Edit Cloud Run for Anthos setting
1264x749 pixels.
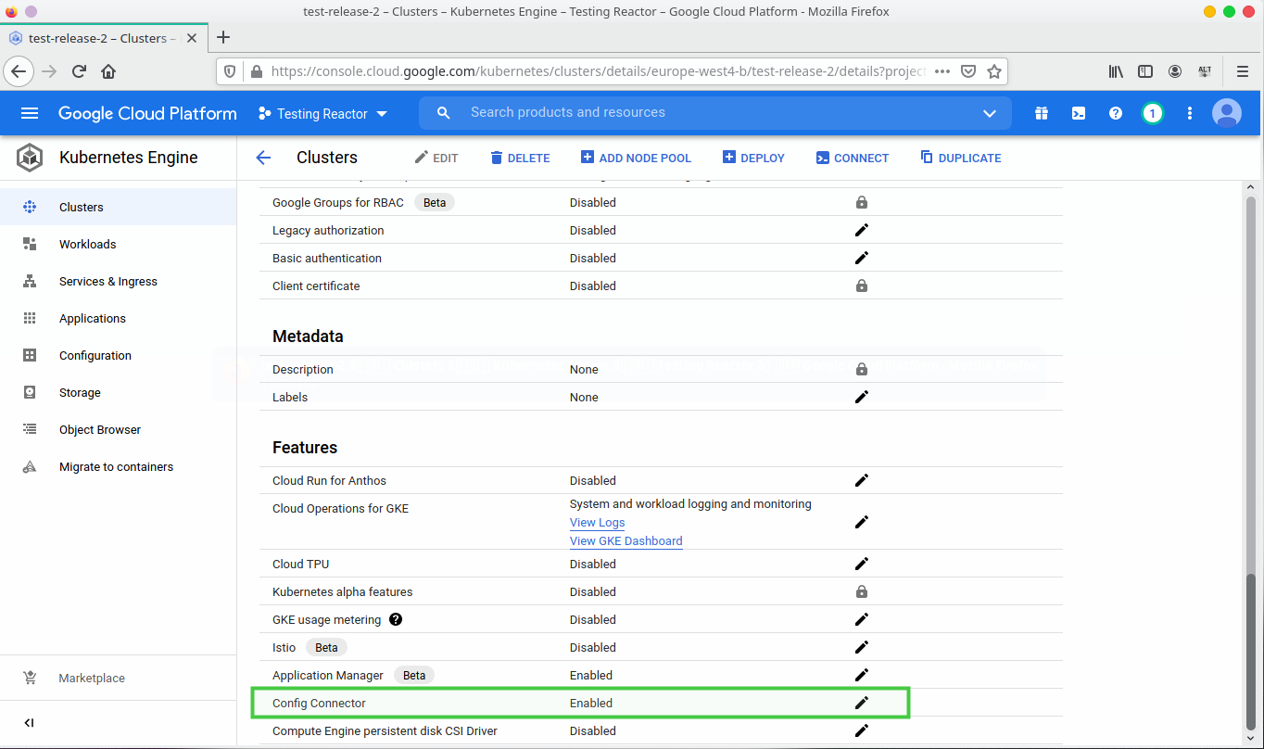pyautogui.click(x=862, y=480)
